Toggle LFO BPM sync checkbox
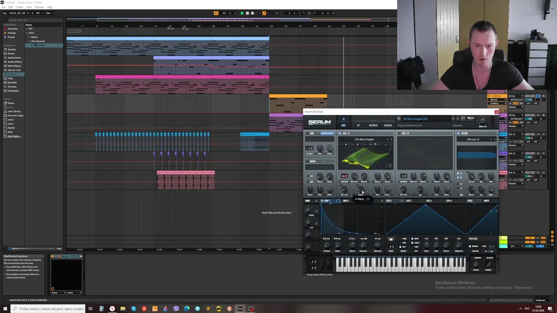The image size is (557, 313). tap(413, 239)
